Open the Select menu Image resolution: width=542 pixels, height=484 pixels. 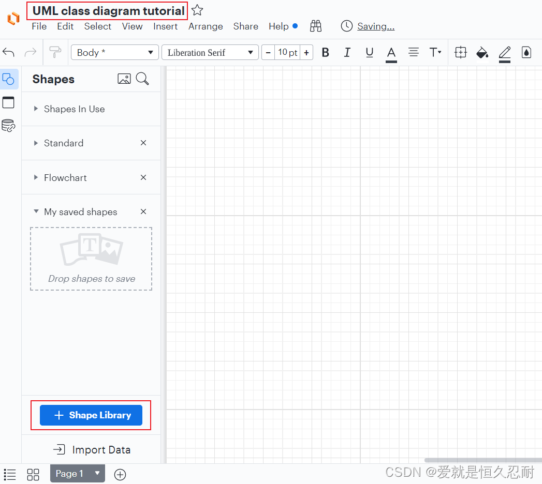click(98, 26)
